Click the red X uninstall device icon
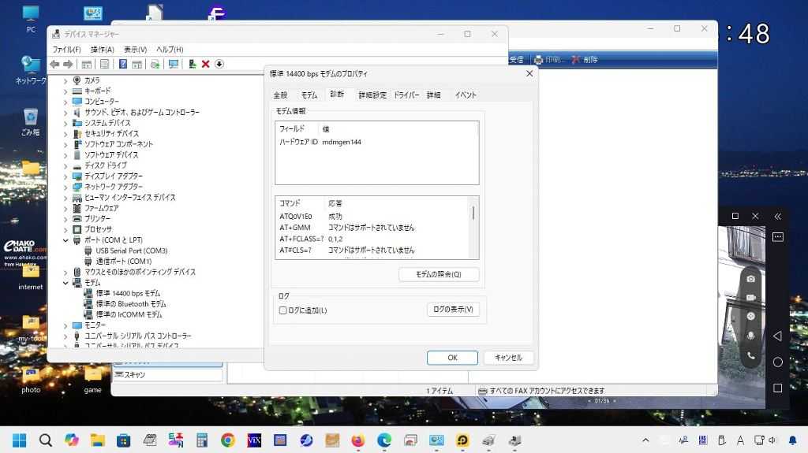808x453 pixels. 206,65
